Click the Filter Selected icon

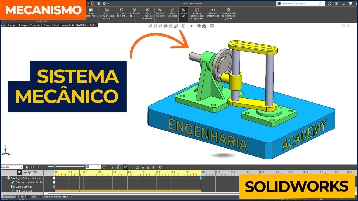(35, 172)
